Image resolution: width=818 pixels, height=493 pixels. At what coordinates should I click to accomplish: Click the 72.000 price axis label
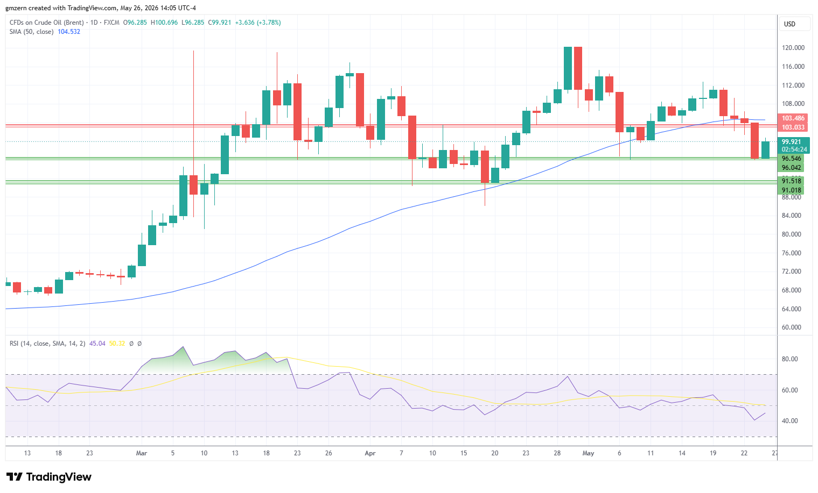pos(792,271)
